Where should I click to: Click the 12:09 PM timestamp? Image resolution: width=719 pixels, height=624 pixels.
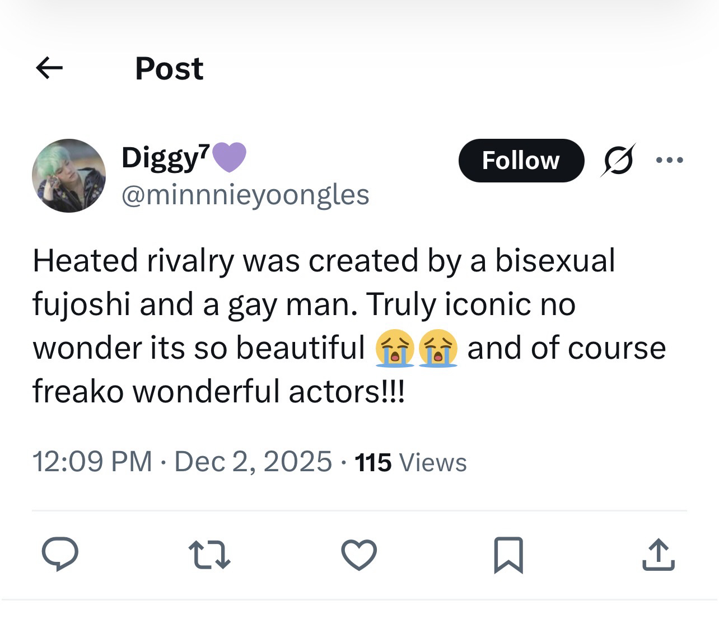click(x=92, y=462)
